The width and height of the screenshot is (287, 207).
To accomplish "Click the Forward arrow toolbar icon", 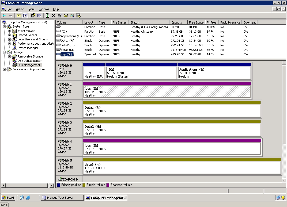I will (10, 16).
